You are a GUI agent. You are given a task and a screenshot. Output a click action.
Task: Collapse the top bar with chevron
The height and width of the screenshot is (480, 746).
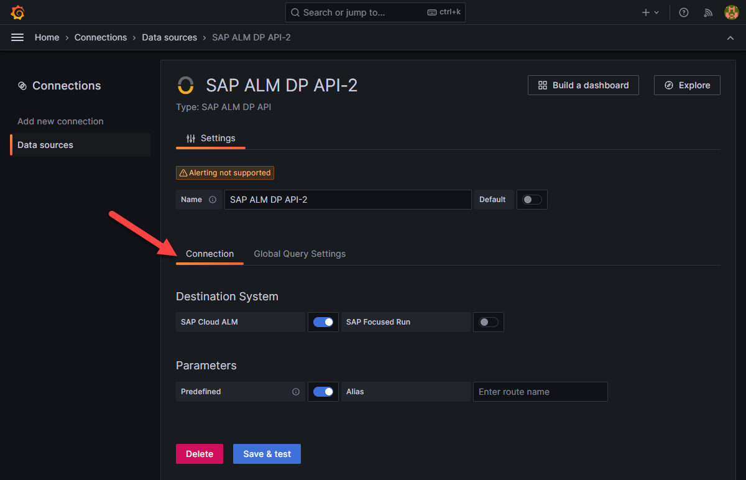(x=730, y=38)
